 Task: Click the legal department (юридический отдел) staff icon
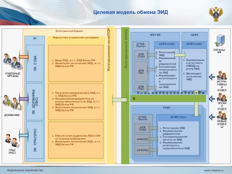[x=222, y=97]
